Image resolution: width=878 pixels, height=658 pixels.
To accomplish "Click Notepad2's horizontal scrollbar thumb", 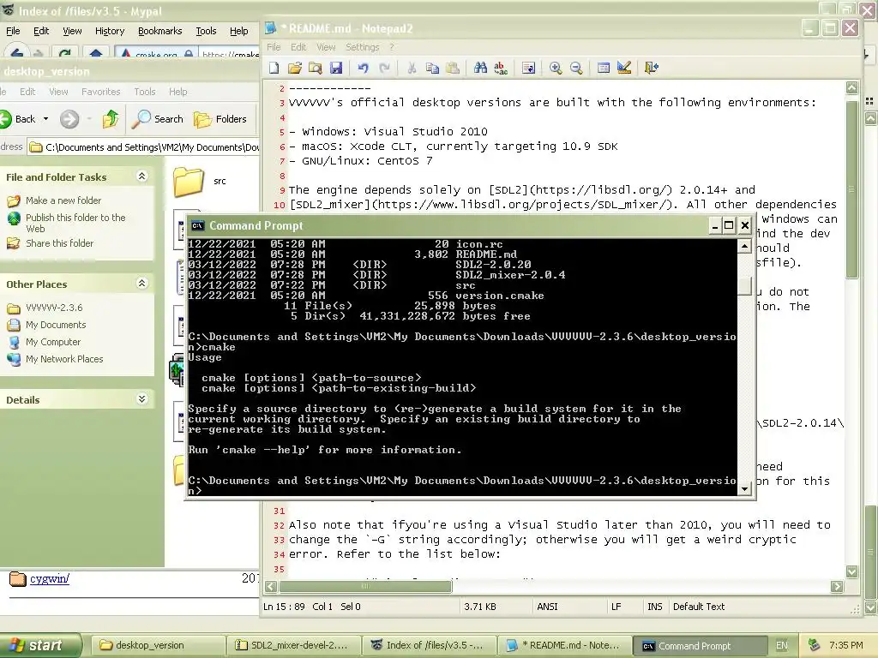I will pos(365,586).
